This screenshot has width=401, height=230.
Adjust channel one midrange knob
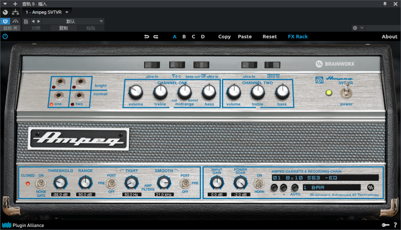185,92
